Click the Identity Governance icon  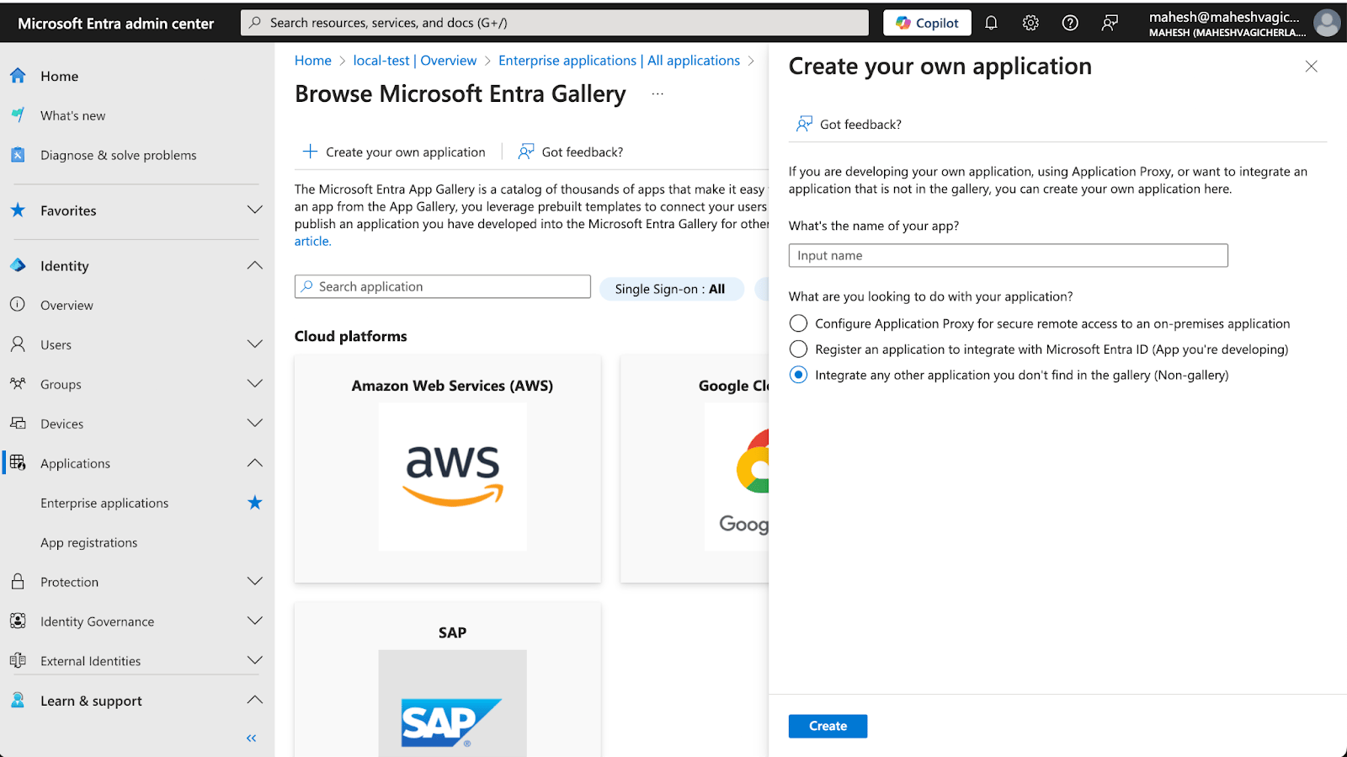point(18,621)
